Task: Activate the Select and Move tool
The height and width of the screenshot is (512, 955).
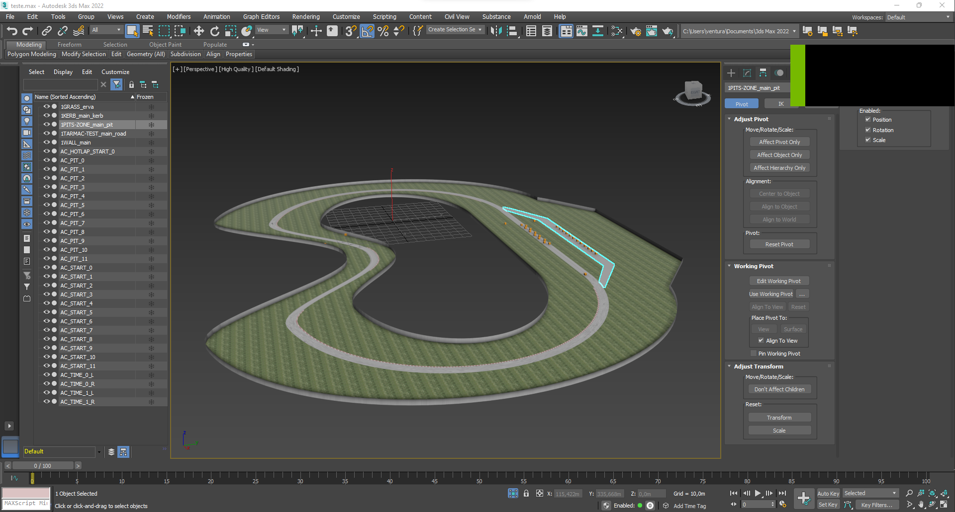Action: point(198,31)
